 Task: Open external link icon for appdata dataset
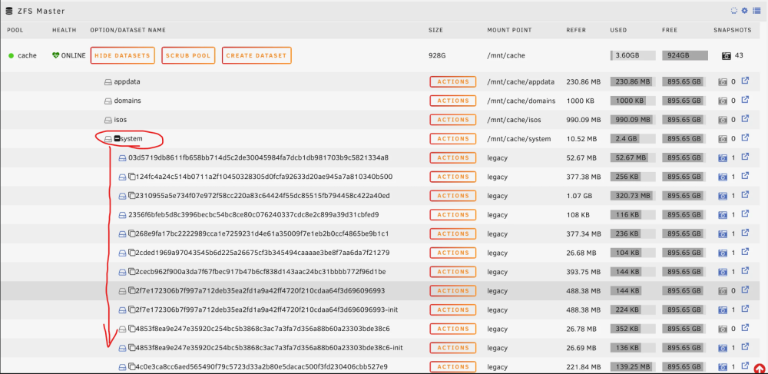pos(745,81)
